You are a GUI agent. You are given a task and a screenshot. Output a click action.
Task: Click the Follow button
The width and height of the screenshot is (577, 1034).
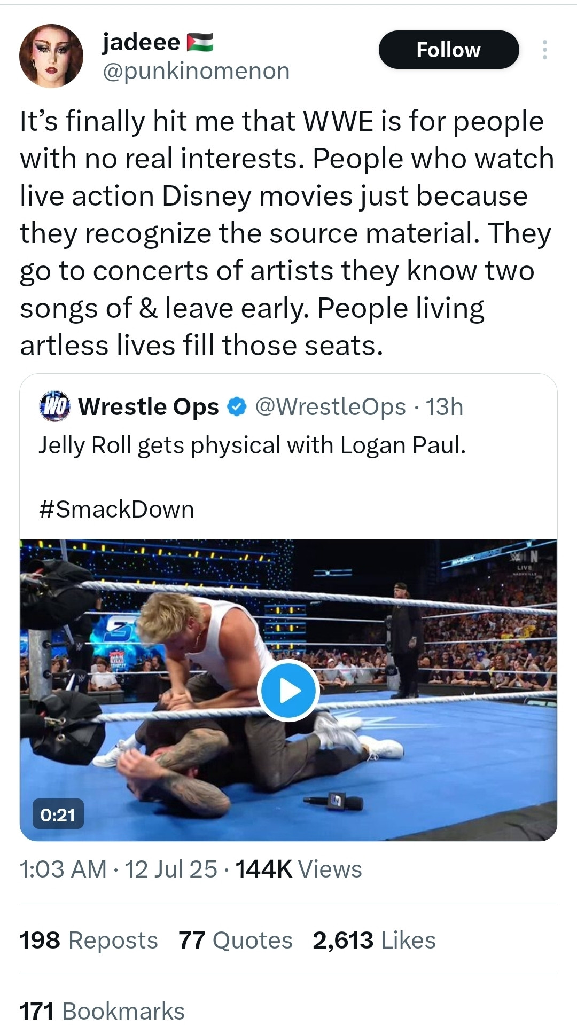[448, 50]
